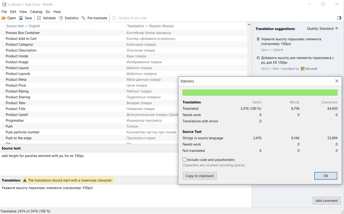Apply the first 100% translation suggestion
The height and width of the screenshot is (214, 344).
tap(291, 41)
